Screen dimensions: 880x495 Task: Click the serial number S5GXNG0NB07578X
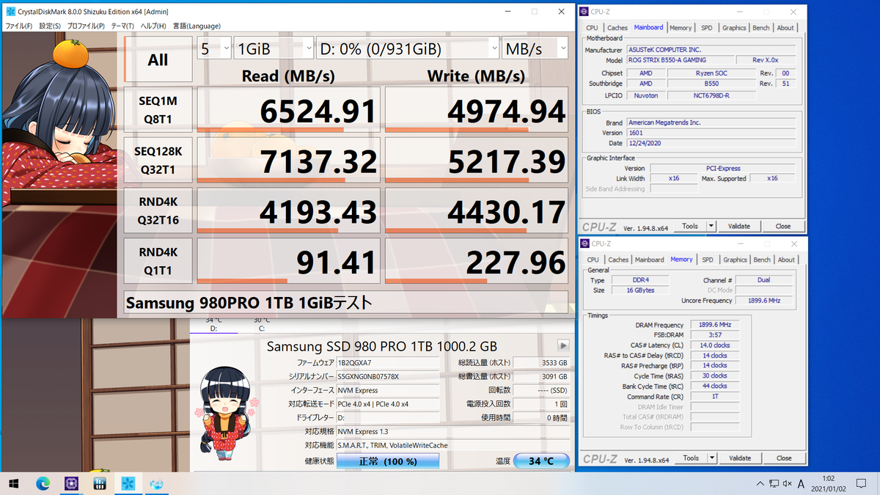tap(388, 376)
